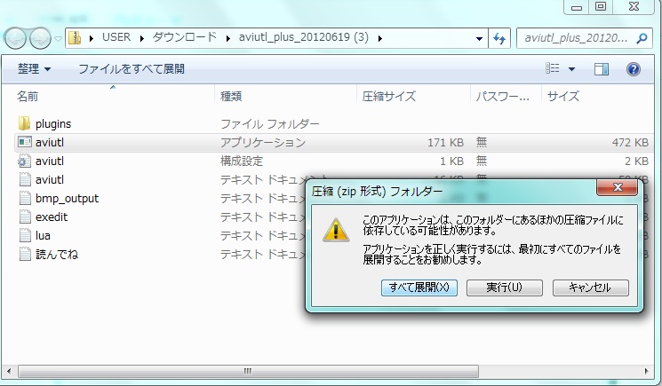Maximize the Explorer window
662x386 pixels.
[x=601, y=6]
